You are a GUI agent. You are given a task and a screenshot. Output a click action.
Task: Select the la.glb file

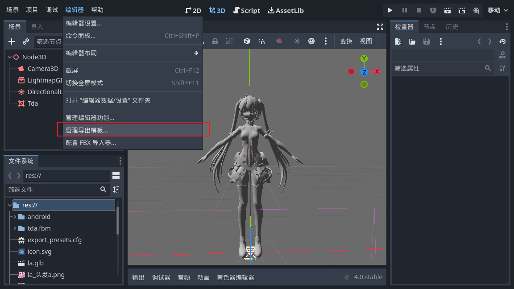point(35,263)
